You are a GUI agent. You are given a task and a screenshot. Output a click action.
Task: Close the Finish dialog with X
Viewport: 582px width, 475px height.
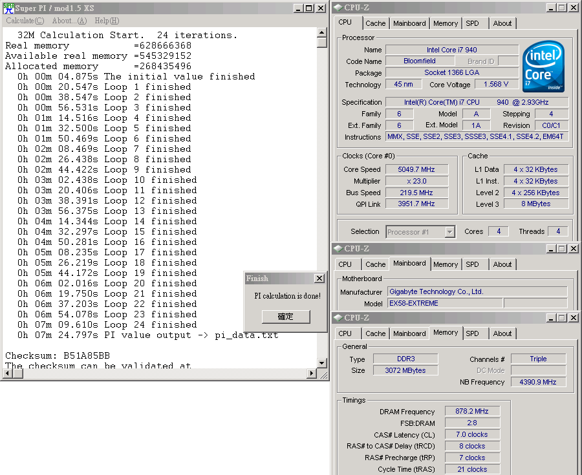tap(319, 278)
